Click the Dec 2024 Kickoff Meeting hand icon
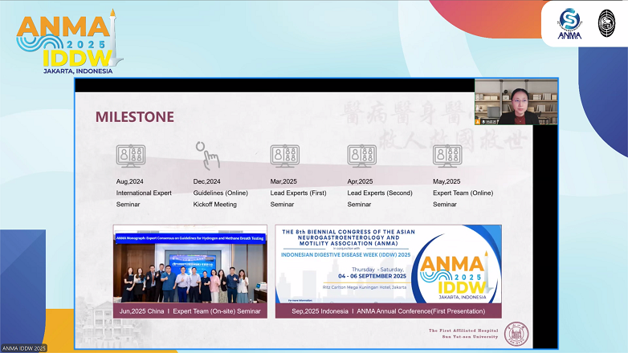Image resolution: width=628 pixels, height=353 pixels. point(206,155)
